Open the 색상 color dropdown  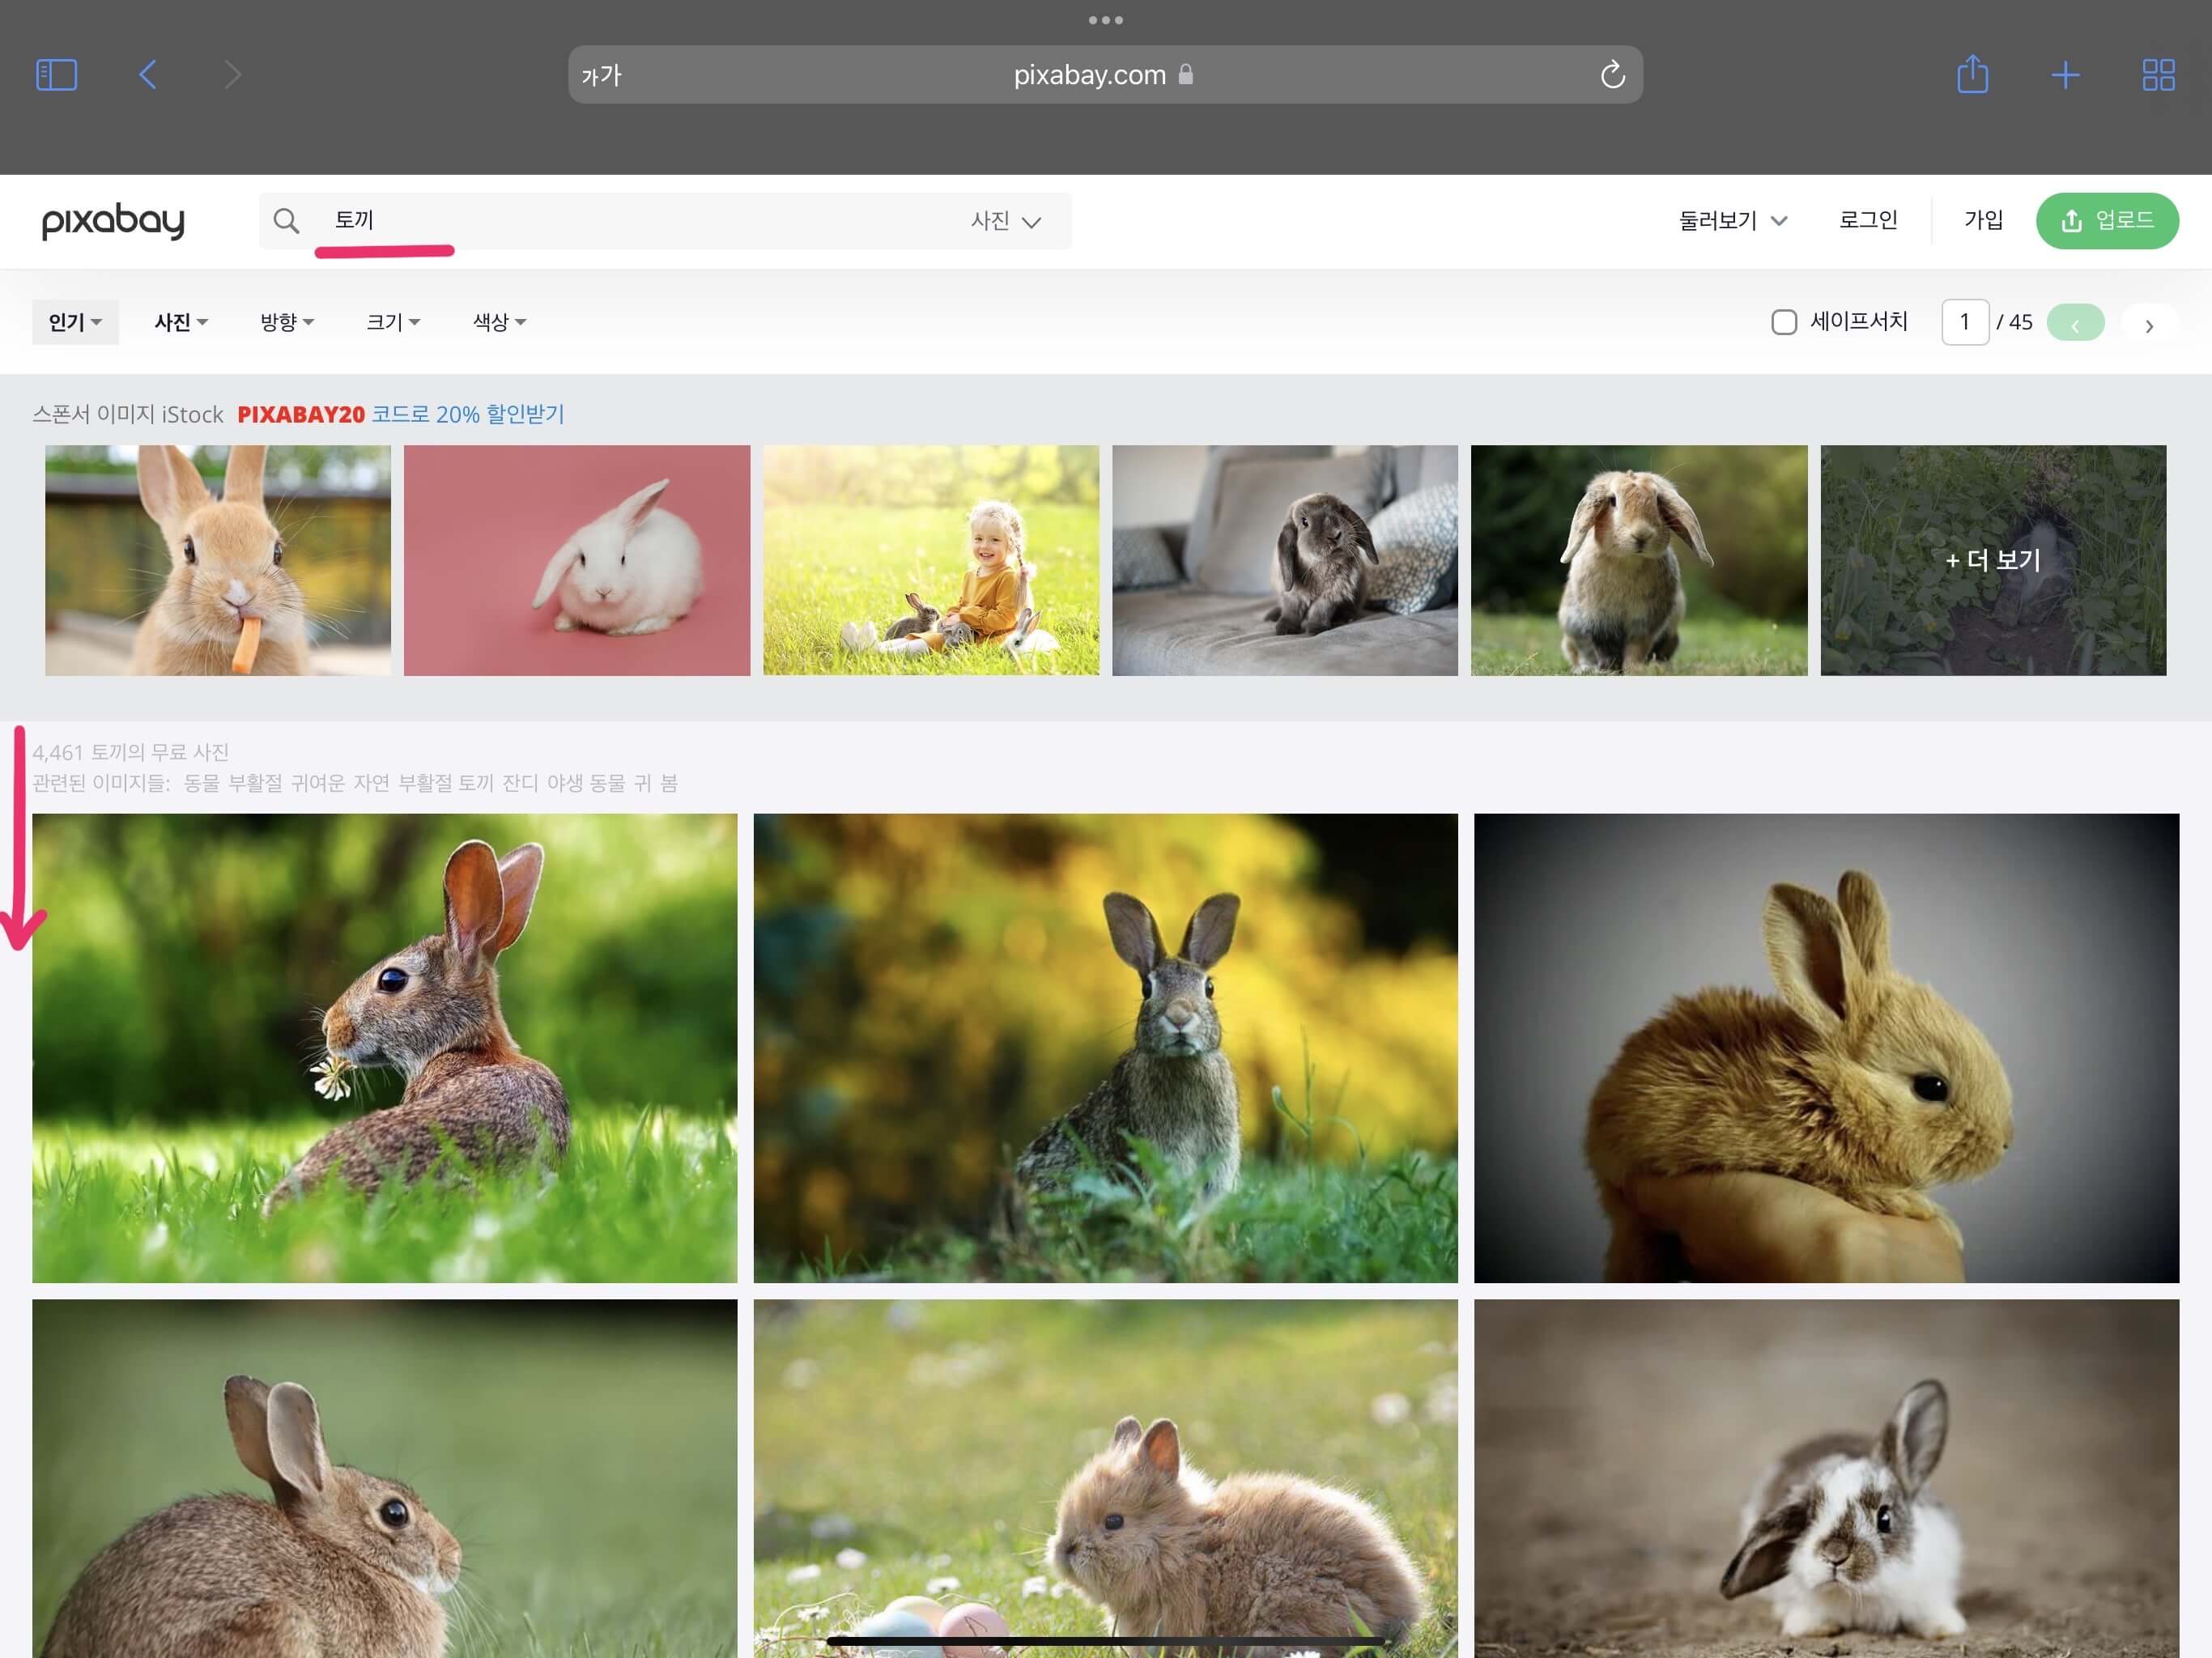[x=499, y=322]
